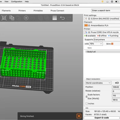The image size is (120, 120).
Task: Click the printer preset icon beside Prusa CORE One
Action: (86, 32)
